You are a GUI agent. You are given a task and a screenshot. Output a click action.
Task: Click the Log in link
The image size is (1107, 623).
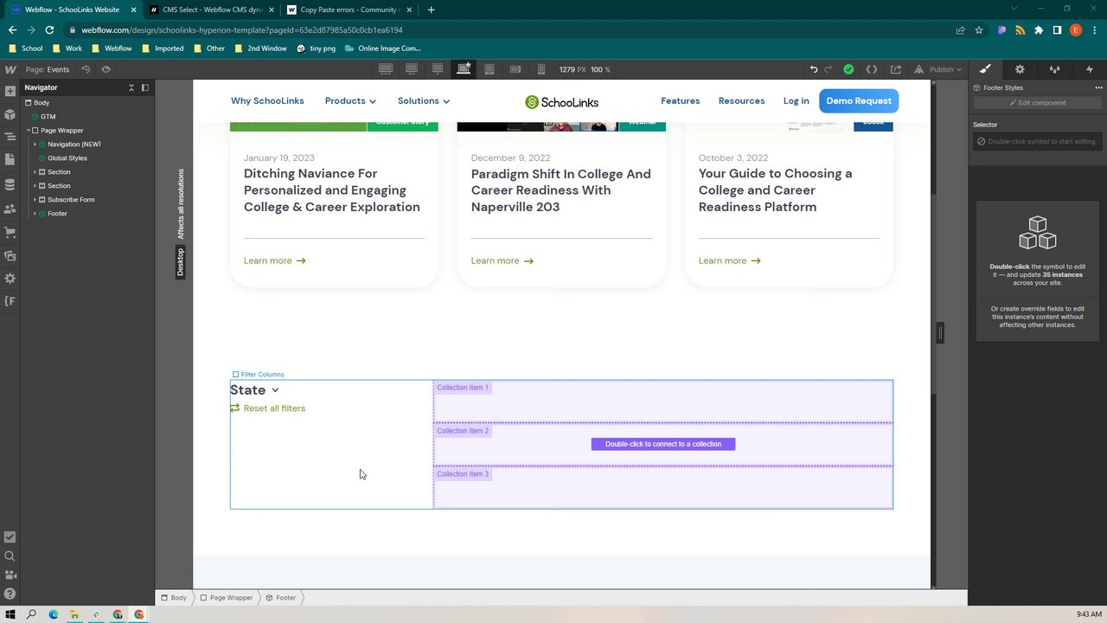click(797, 101)
